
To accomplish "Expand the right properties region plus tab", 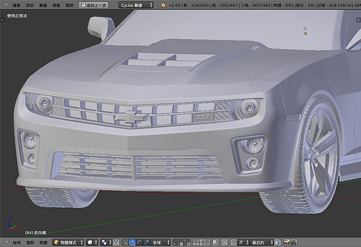I will 358,20.
